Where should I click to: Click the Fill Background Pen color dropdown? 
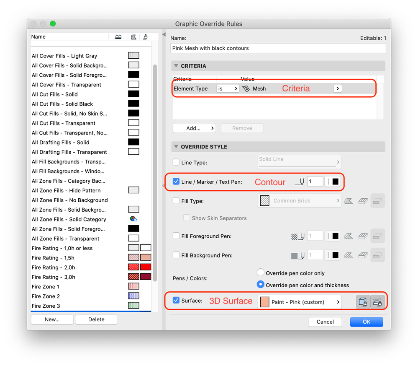tap(333, 255)
